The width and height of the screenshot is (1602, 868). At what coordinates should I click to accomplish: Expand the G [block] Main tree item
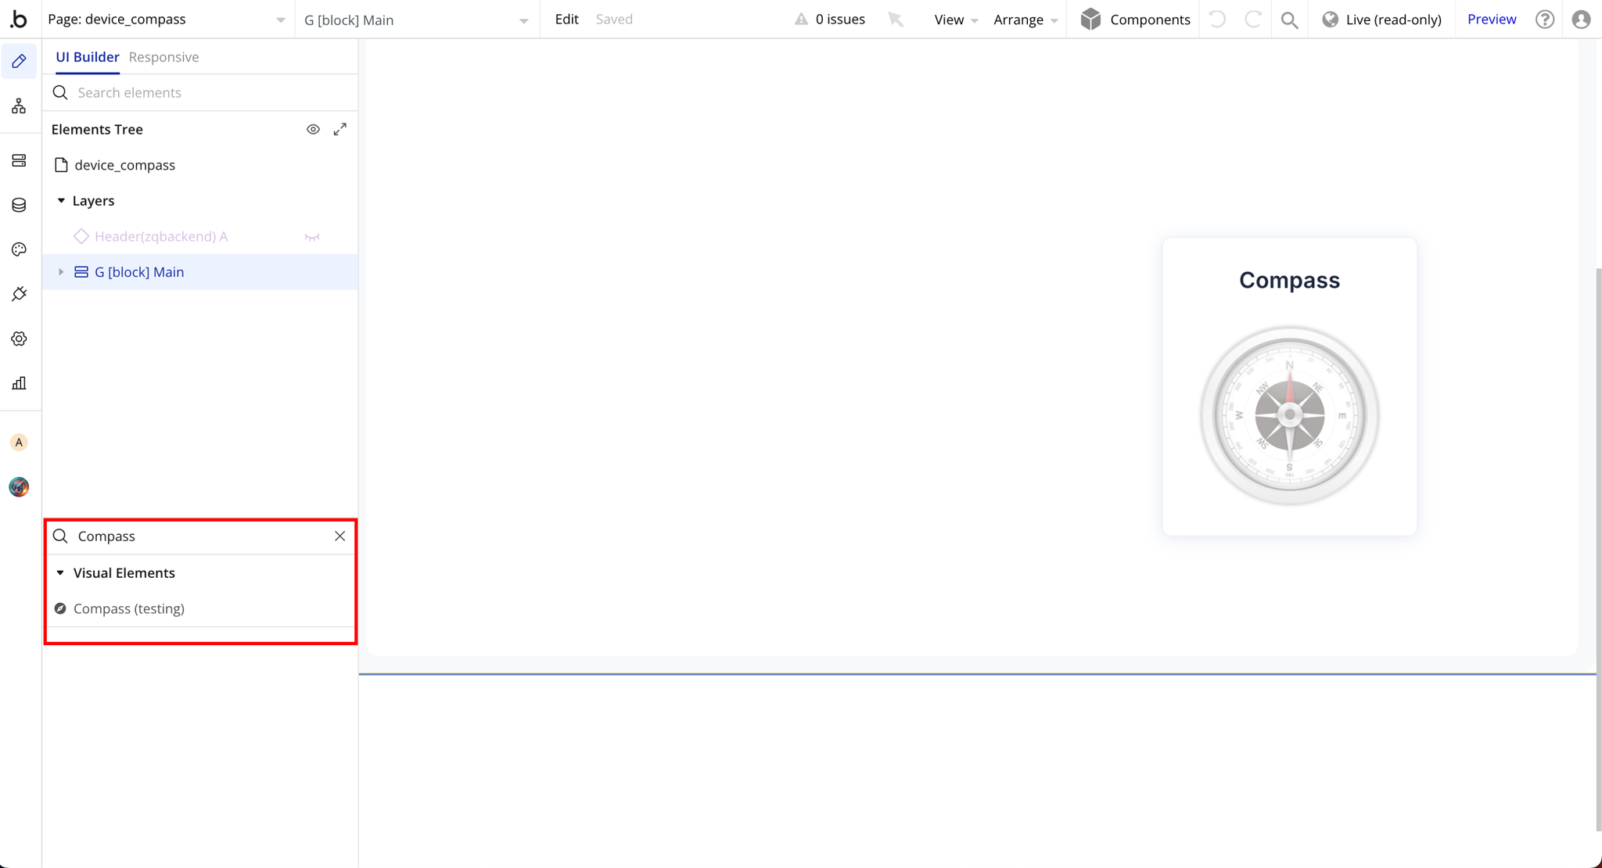(x=61, y=272)
